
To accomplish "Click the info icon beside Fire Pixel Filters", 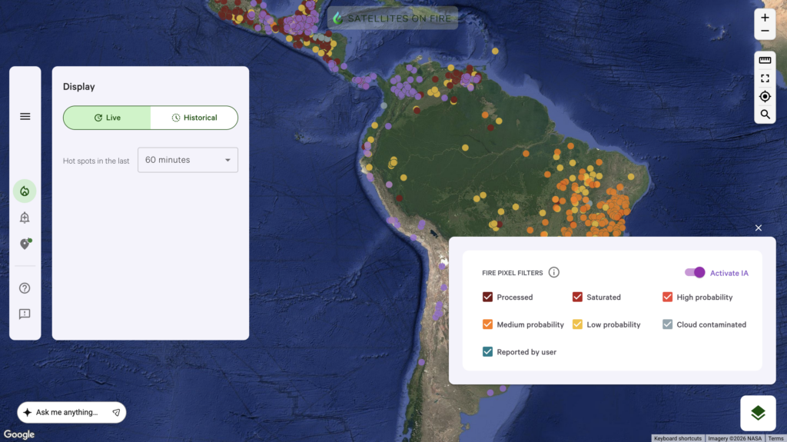I will coord(553,272).
